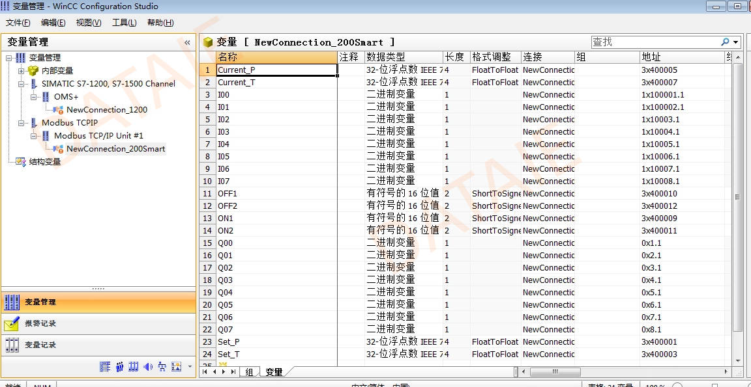Screen dimensions: 751x387
Task: Select the OFF1 tag name cell
Action: point(277,194)
